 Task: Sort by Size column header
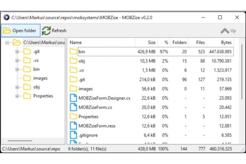tap(146, 42)
